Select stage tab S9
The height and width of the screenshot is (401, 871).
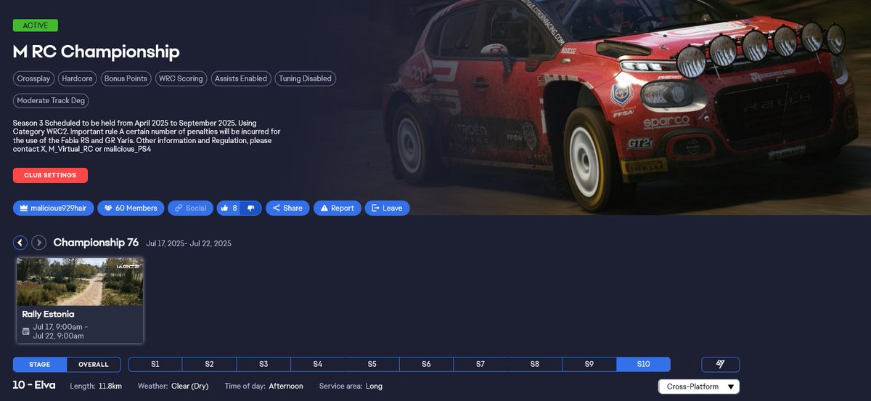click(589, 364)
